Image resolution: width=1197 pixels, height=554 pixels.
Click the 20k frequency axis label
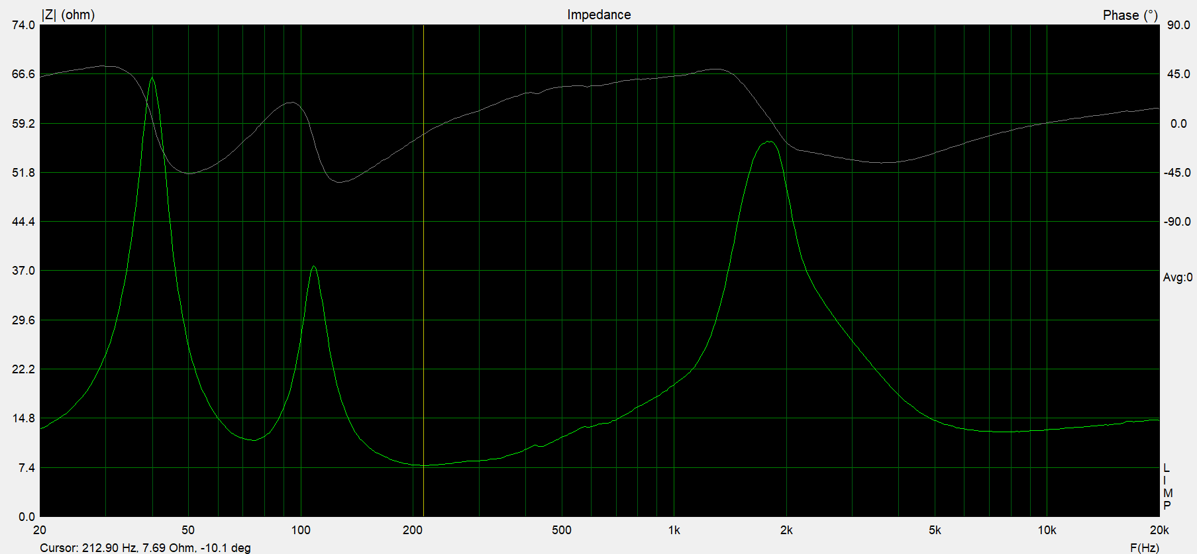click(1159, 530)
